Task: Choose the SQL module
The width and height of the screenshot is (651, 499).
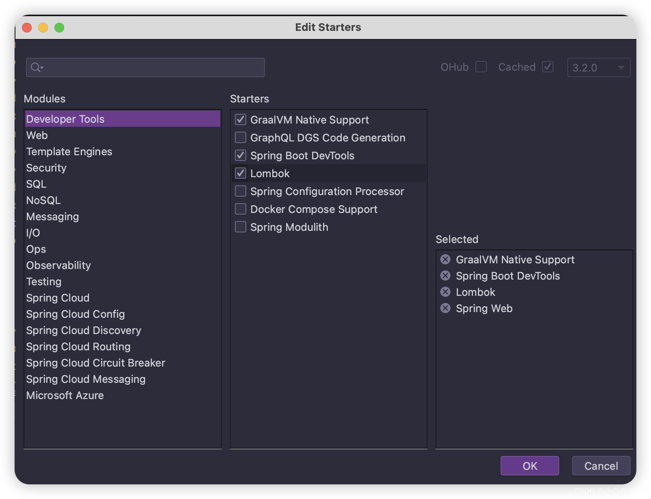Action: 122,184
